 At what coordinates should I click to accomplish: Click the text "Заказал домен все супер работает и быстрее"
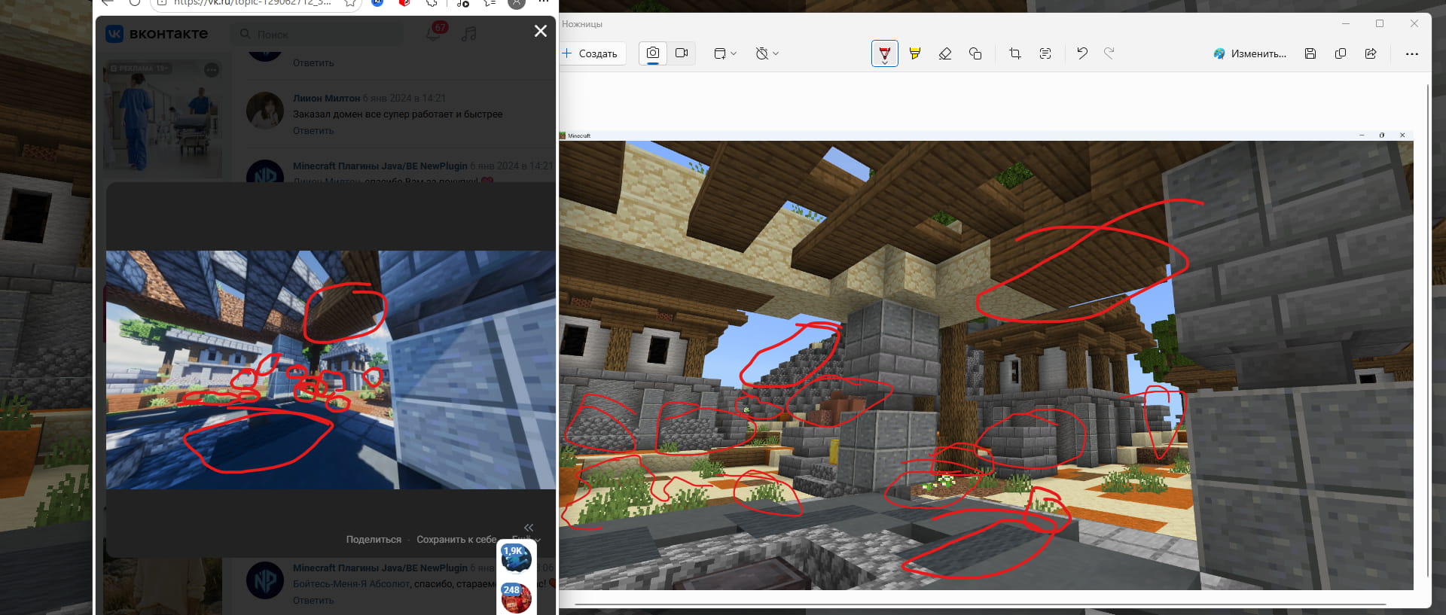tap(398, 114)
